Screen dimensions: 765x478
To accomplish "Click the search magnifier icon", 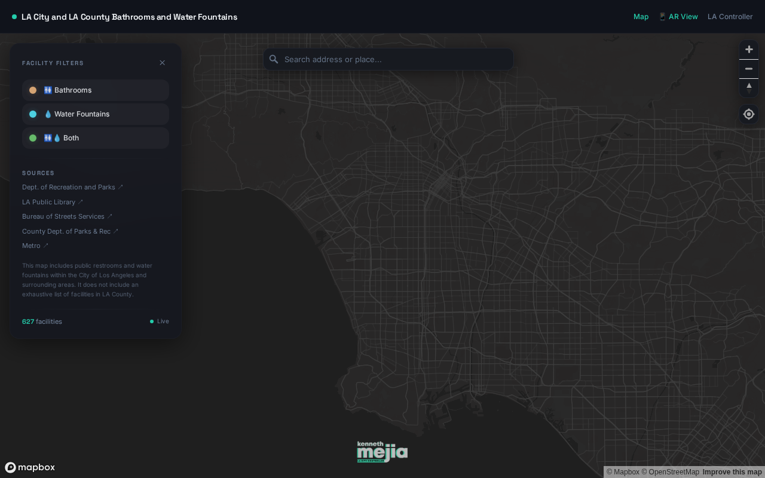I will (x=274, y=59).
